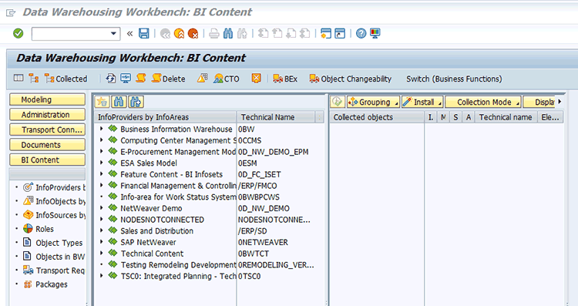Viewport: 578px width, 306px height.
Task: Expand the NetWeaver Demo node
Action: click(102, 208)
